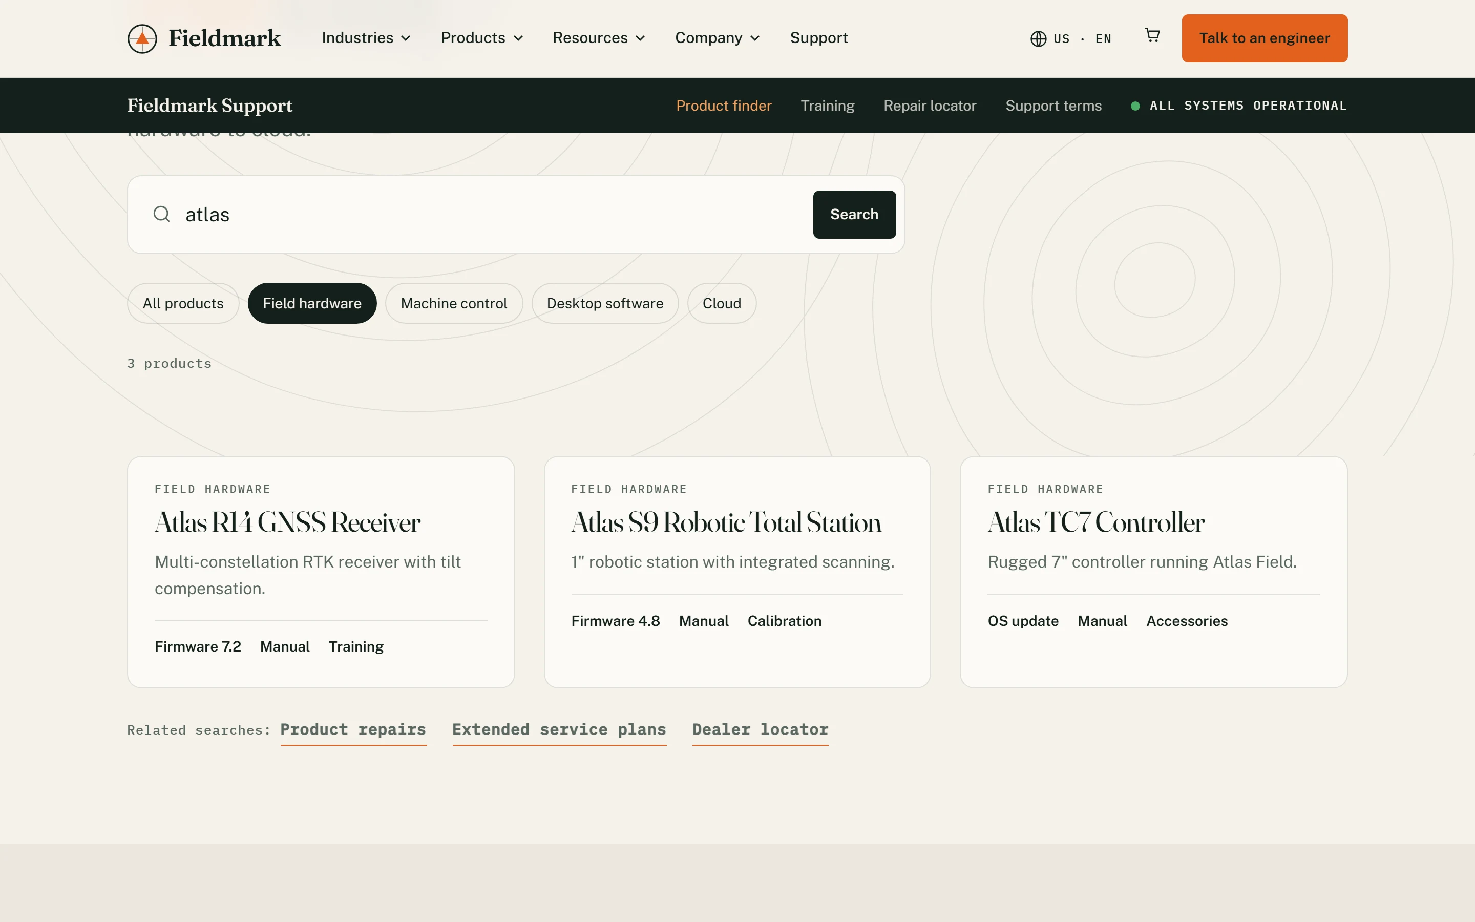1475x922 pixels.
Task: Open Manual link for Atlas S9 station
Action: point(703,621)
